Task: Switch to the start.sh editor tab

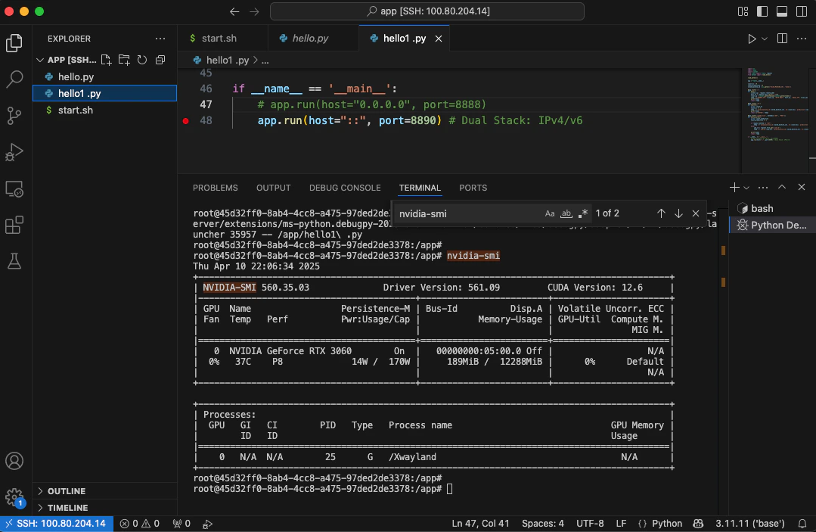Action: point(218,39)
